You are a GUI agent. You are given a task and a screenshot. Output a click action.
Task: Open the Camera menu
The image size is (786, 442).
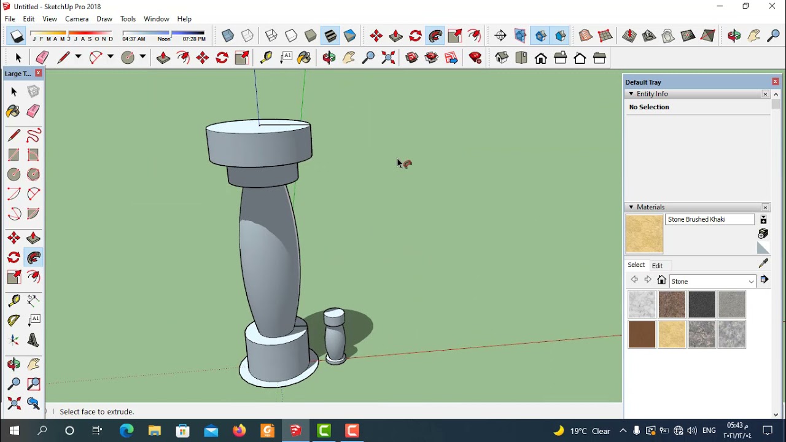[77, 19]
